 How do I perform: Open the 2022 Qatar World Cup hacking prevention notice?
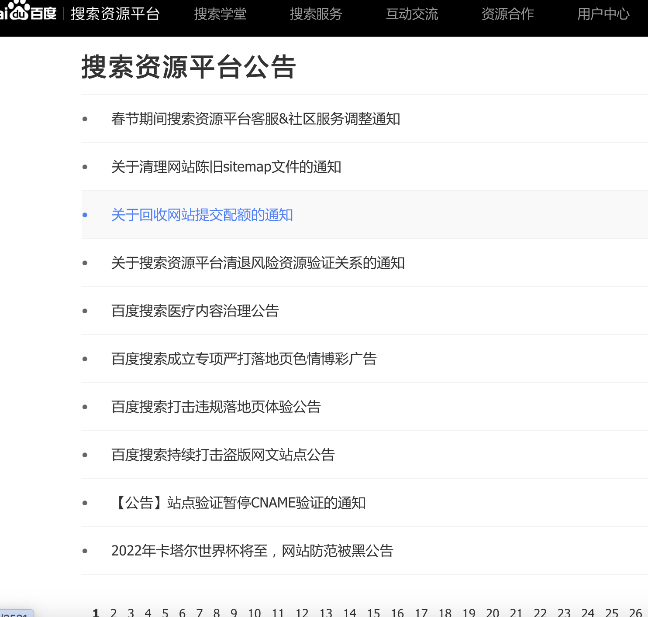click(x=252, y=551)
